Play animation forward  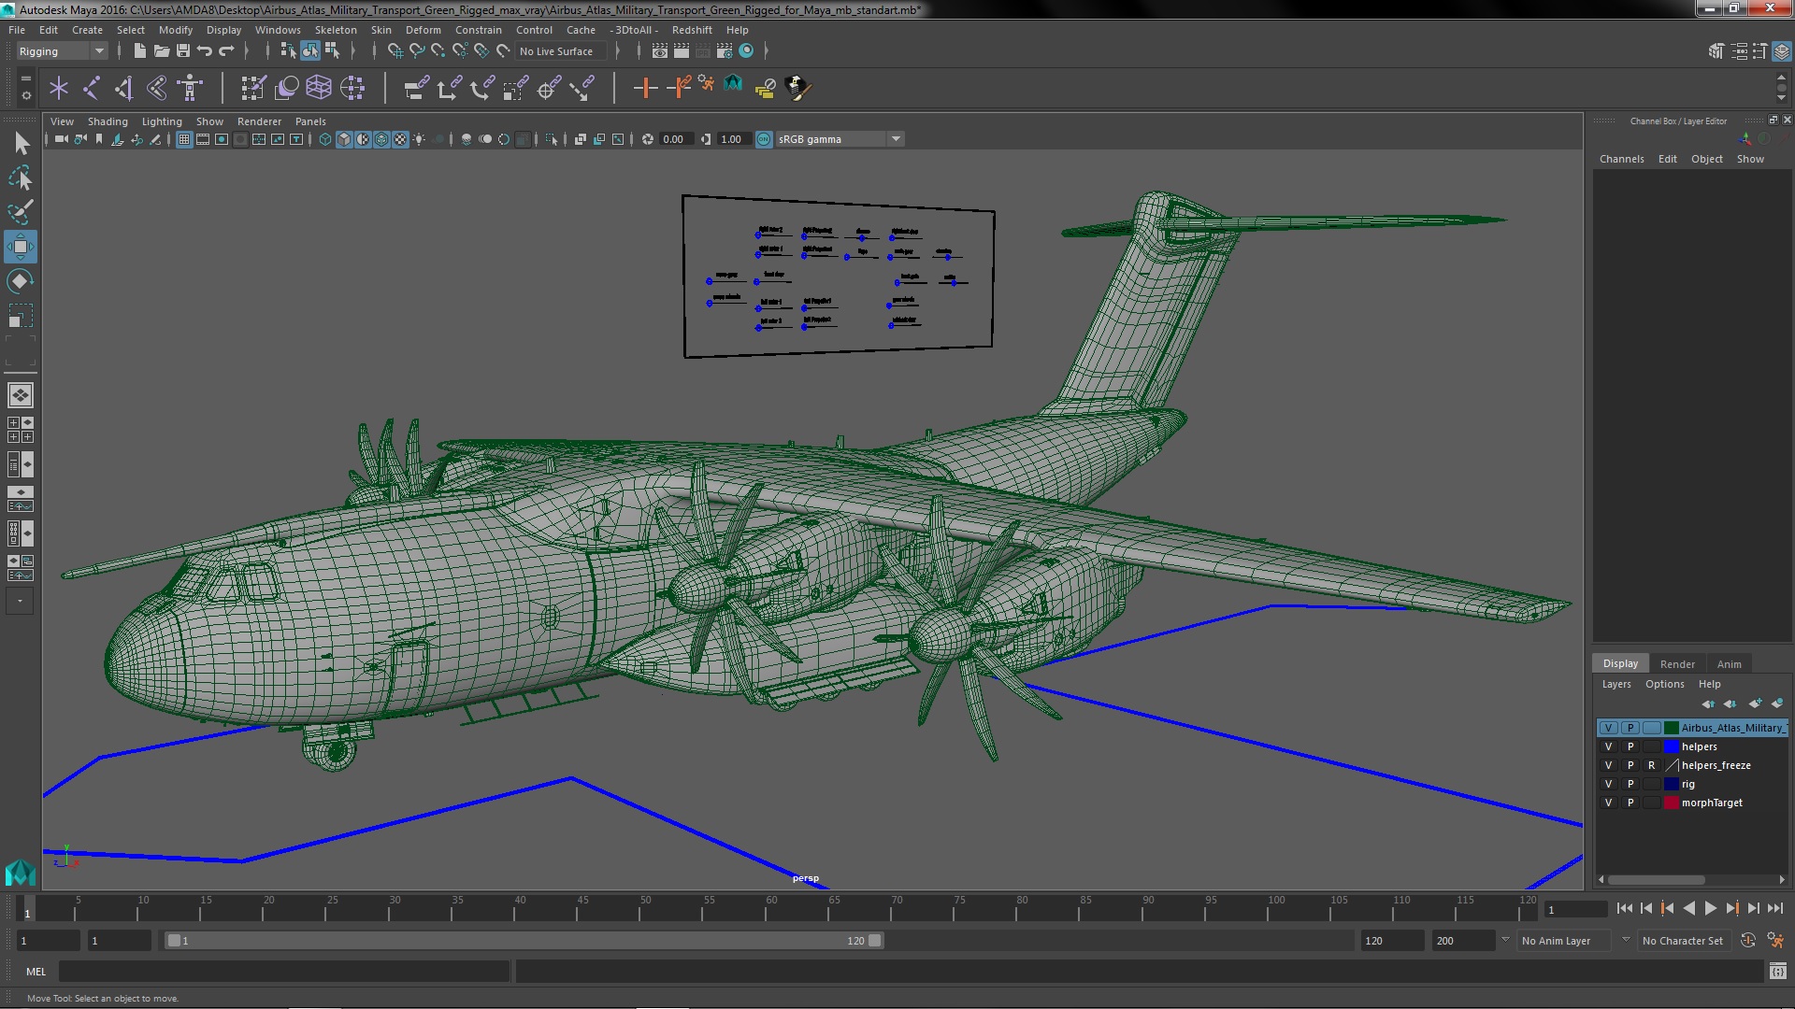1710,908
